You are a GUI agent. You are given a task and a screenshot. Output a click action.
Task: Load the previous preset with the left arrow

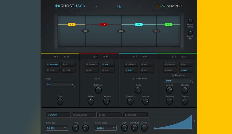coord(96,6)
